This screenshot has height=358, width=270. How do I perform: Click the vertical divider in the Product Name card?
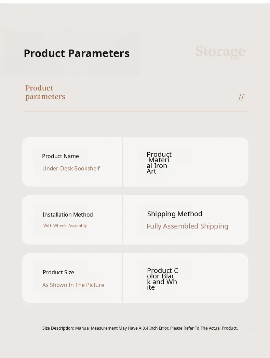click(x=123, y=162)
